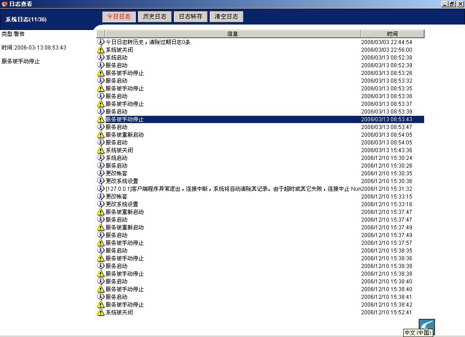The image size is (465, 337).
Task: Click the 日志转存 button
Action: point(190,17)
